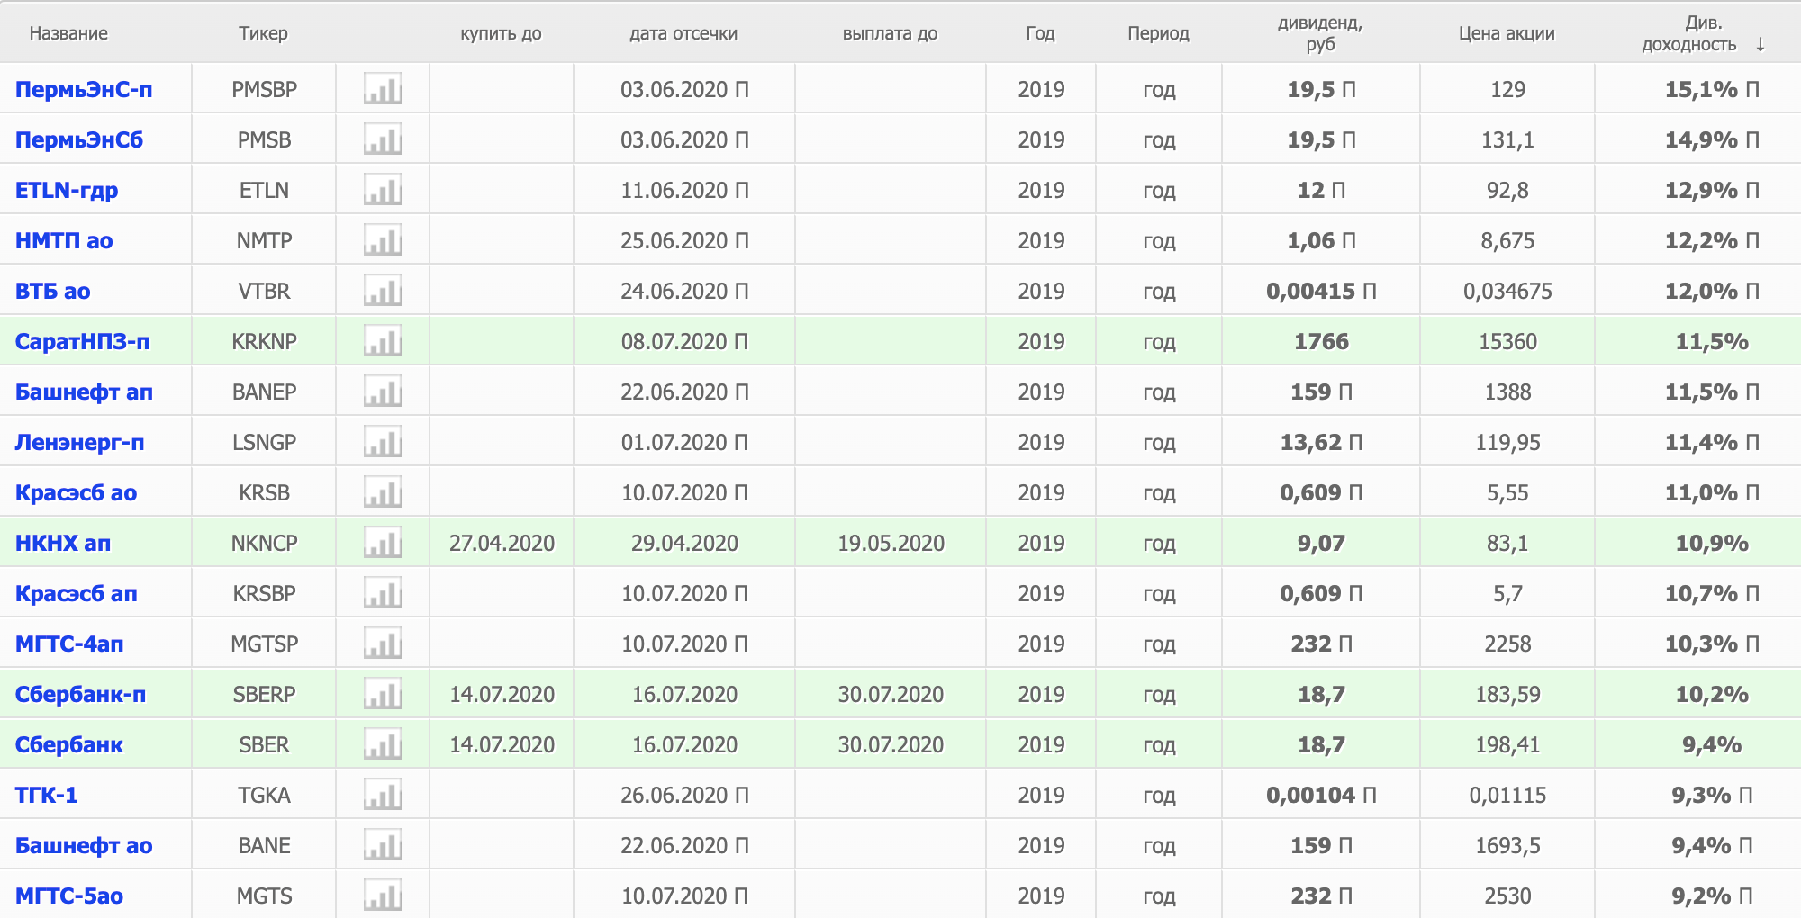Sort by the дата отсечки column header
Viewport: 1801px width, 918px height.
pyautogui.click(x=683, y=33)
